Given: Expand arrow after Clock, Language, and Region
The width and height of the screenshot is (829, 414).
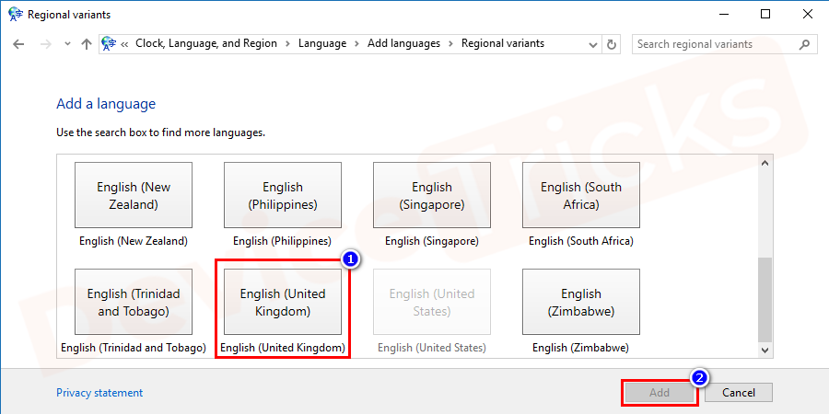Looking at the screenshot, I should point(287,44).
